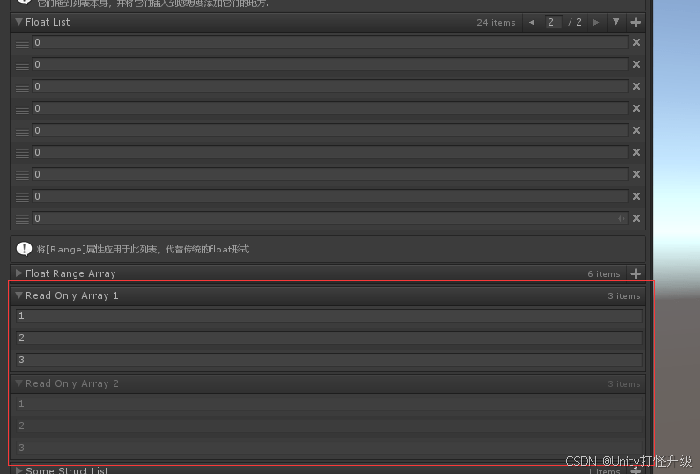The height and width of the screenshot is (474, 700).
Task: Click the 'Float List' header label
Action: click(48, 22)
